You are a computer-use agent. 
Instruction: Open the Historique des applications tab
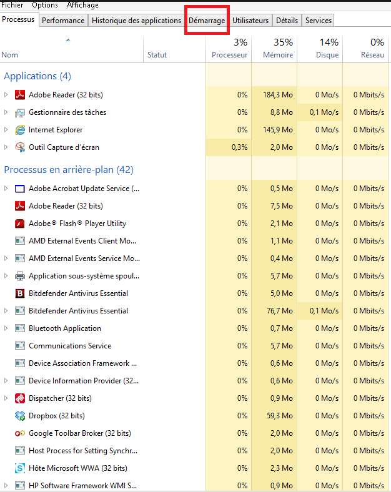(137, 21)
